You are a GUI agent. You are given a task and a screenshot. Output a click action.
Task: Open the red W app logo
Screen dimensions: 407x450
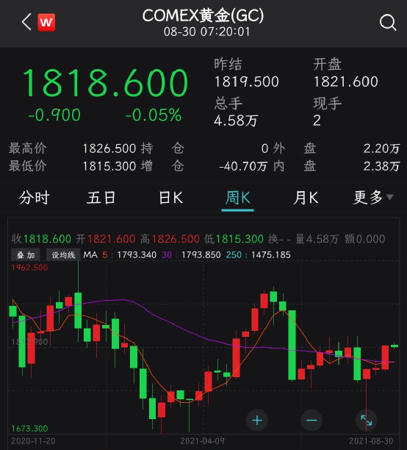coord(46,22)
